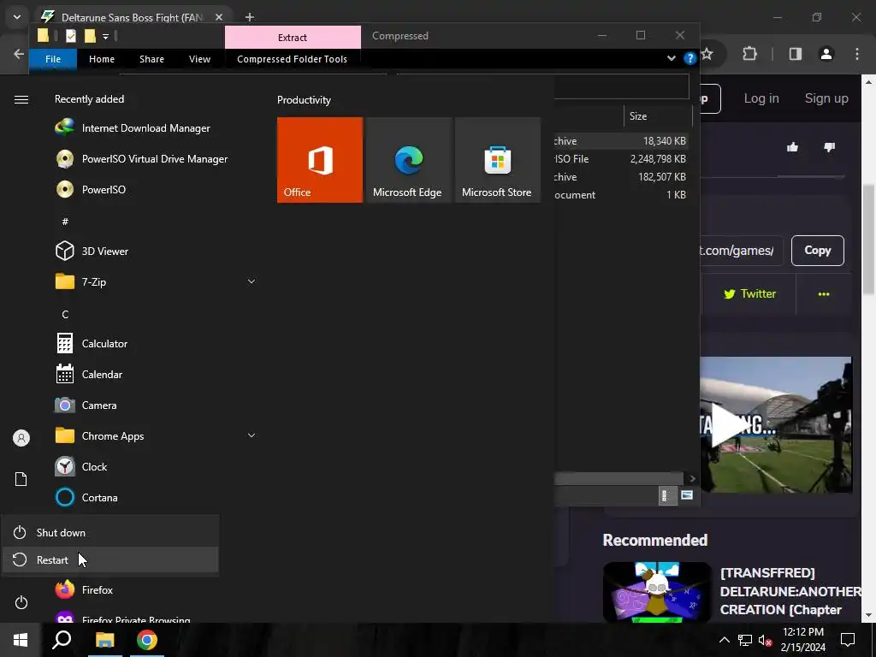Switch to Chrome in the taskbar

147,640
